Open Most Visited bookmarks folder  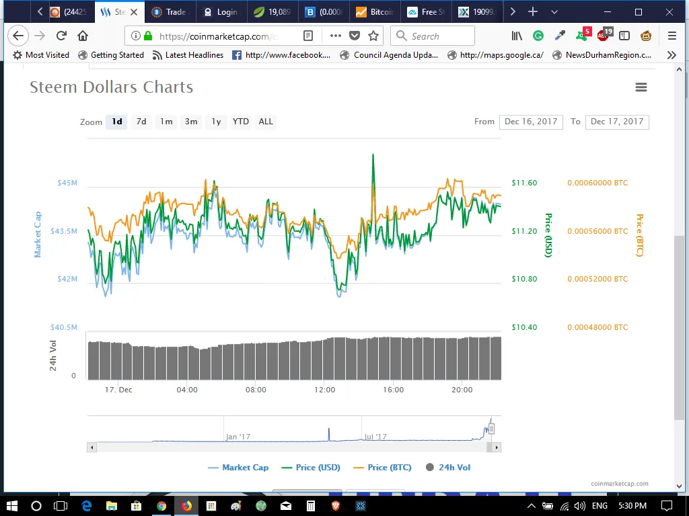(x=41, y=55)
